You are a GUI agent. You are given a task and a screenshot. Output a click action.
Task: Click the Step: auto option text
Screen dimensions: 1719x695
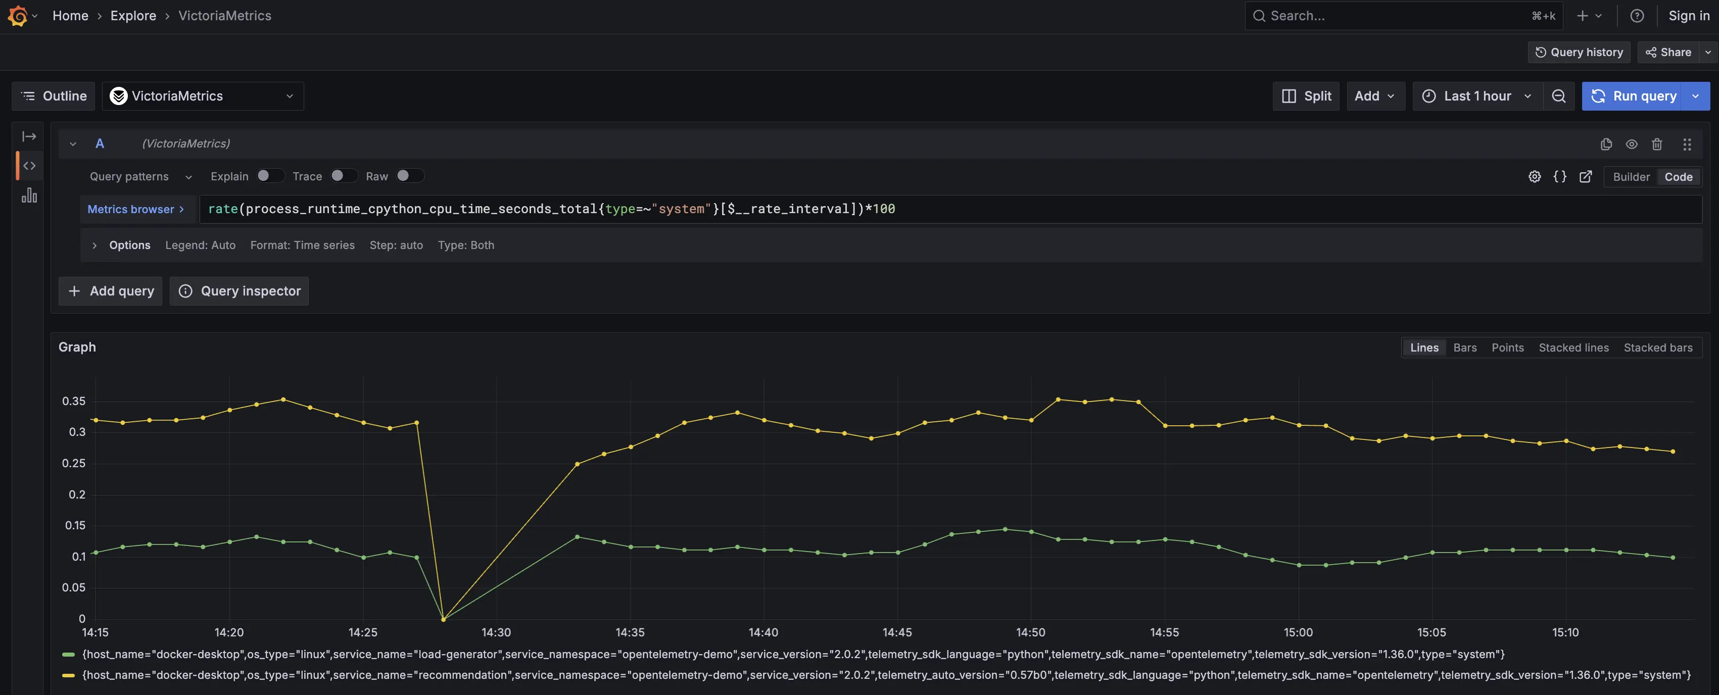pyautogui.click(x=396, y=245)
